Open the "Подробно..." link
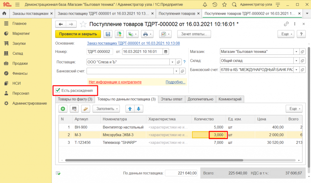 [175, 82]
